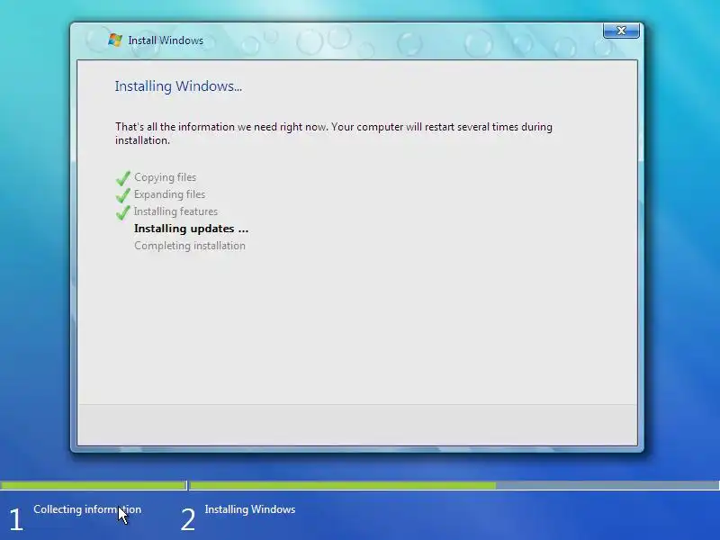Click the 'Completing installation' step text
The image size is (720, 540).
[190, 245]
